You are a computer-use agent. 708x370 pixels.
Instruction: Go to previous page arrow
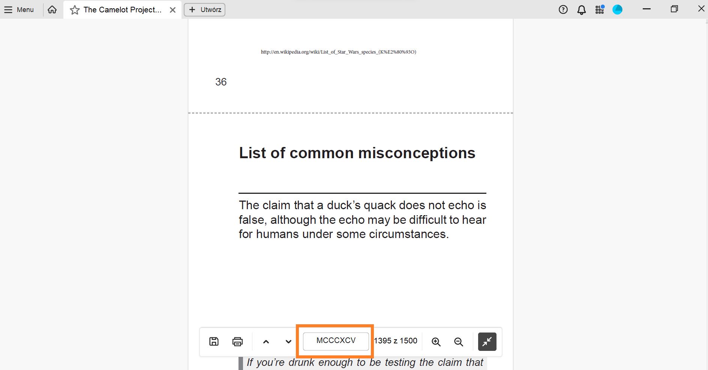[x=266, y=342]
